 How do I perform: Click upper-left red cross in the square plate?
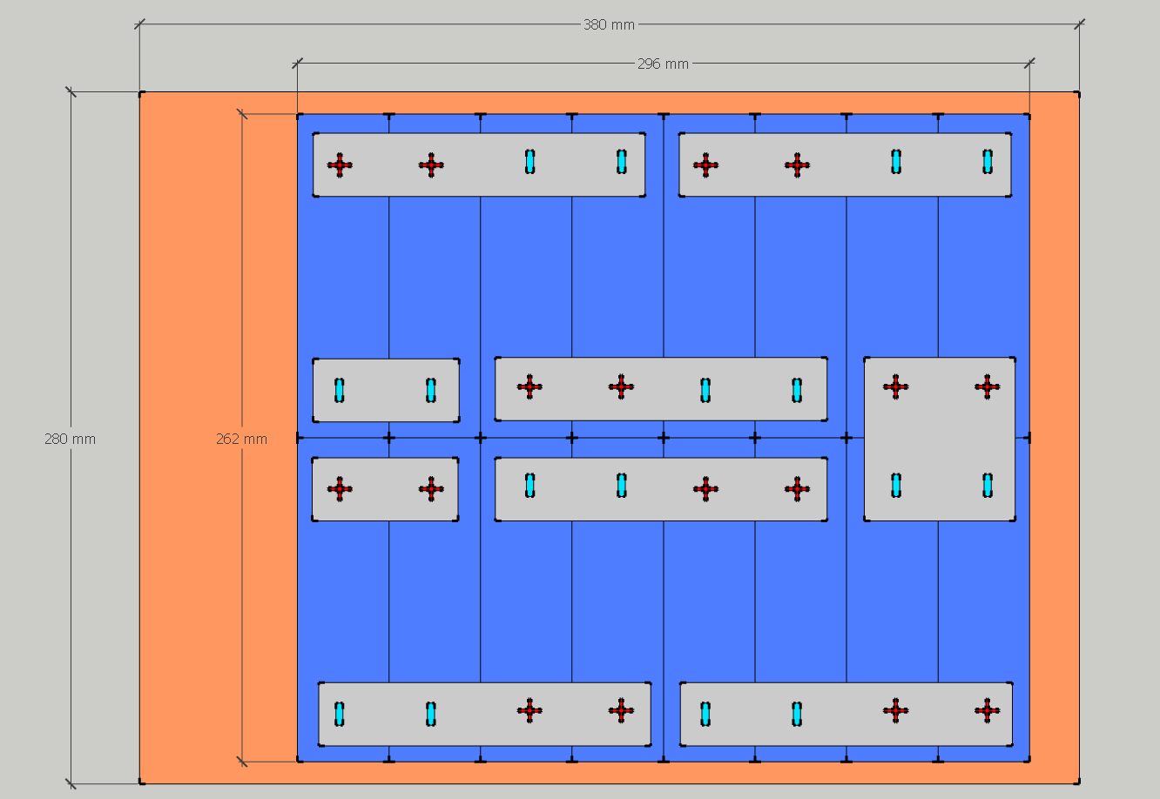tap(896, 386)
